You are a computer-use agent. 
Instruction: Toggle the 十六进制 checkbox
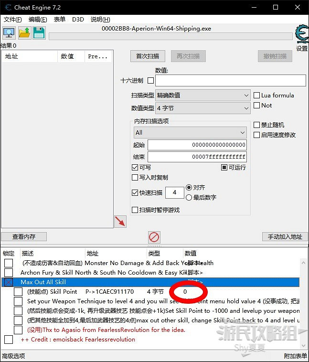click(x=150, y=80)
